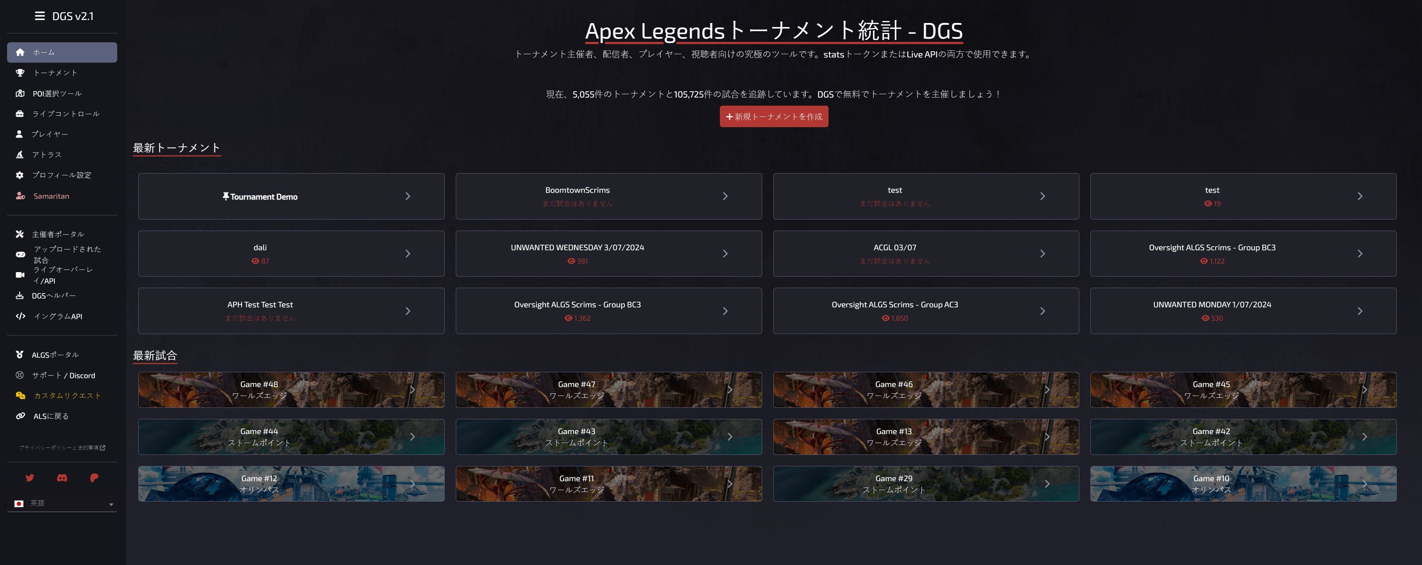Click the ALGSポータル medal icon
This screenshot has height=565, width=1422.
pyautogui.click(x=20, y=355)
